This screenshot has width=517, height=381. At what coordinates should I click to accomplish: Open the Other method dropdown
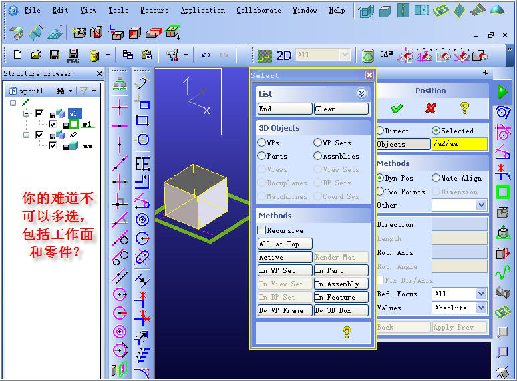click(x=481, y=205)
